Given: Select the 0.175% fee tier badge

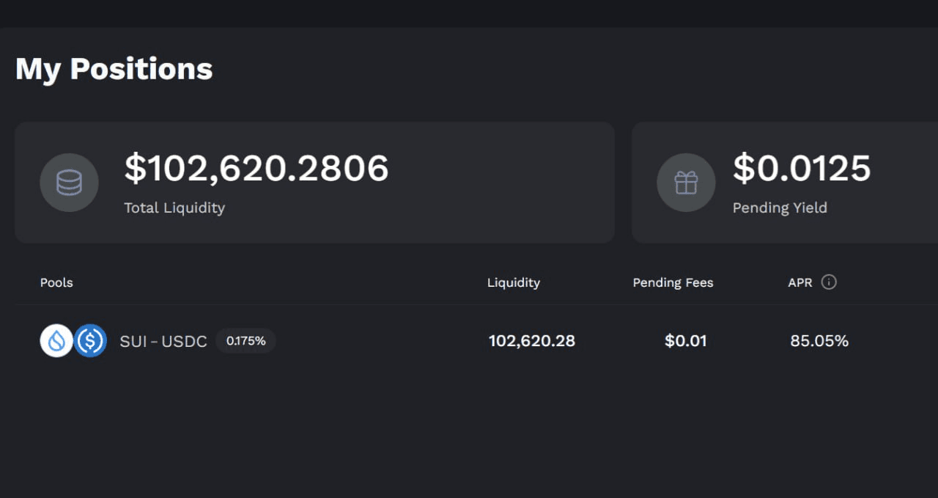Looking at the screenshot, I should 245,341.
